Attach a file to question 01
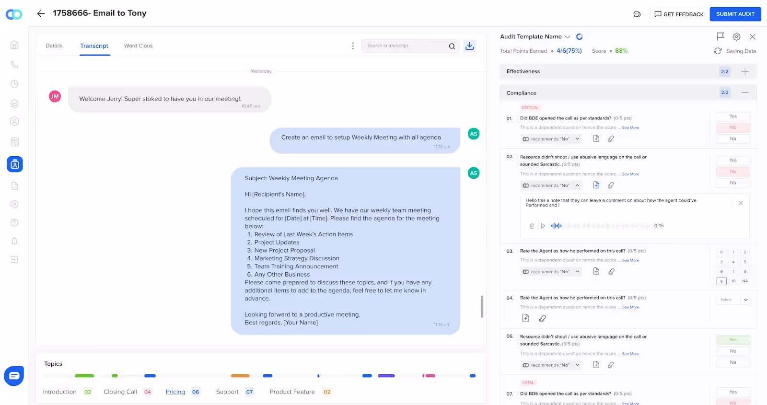Screen dimensions: 767x405 coord(611,139)
